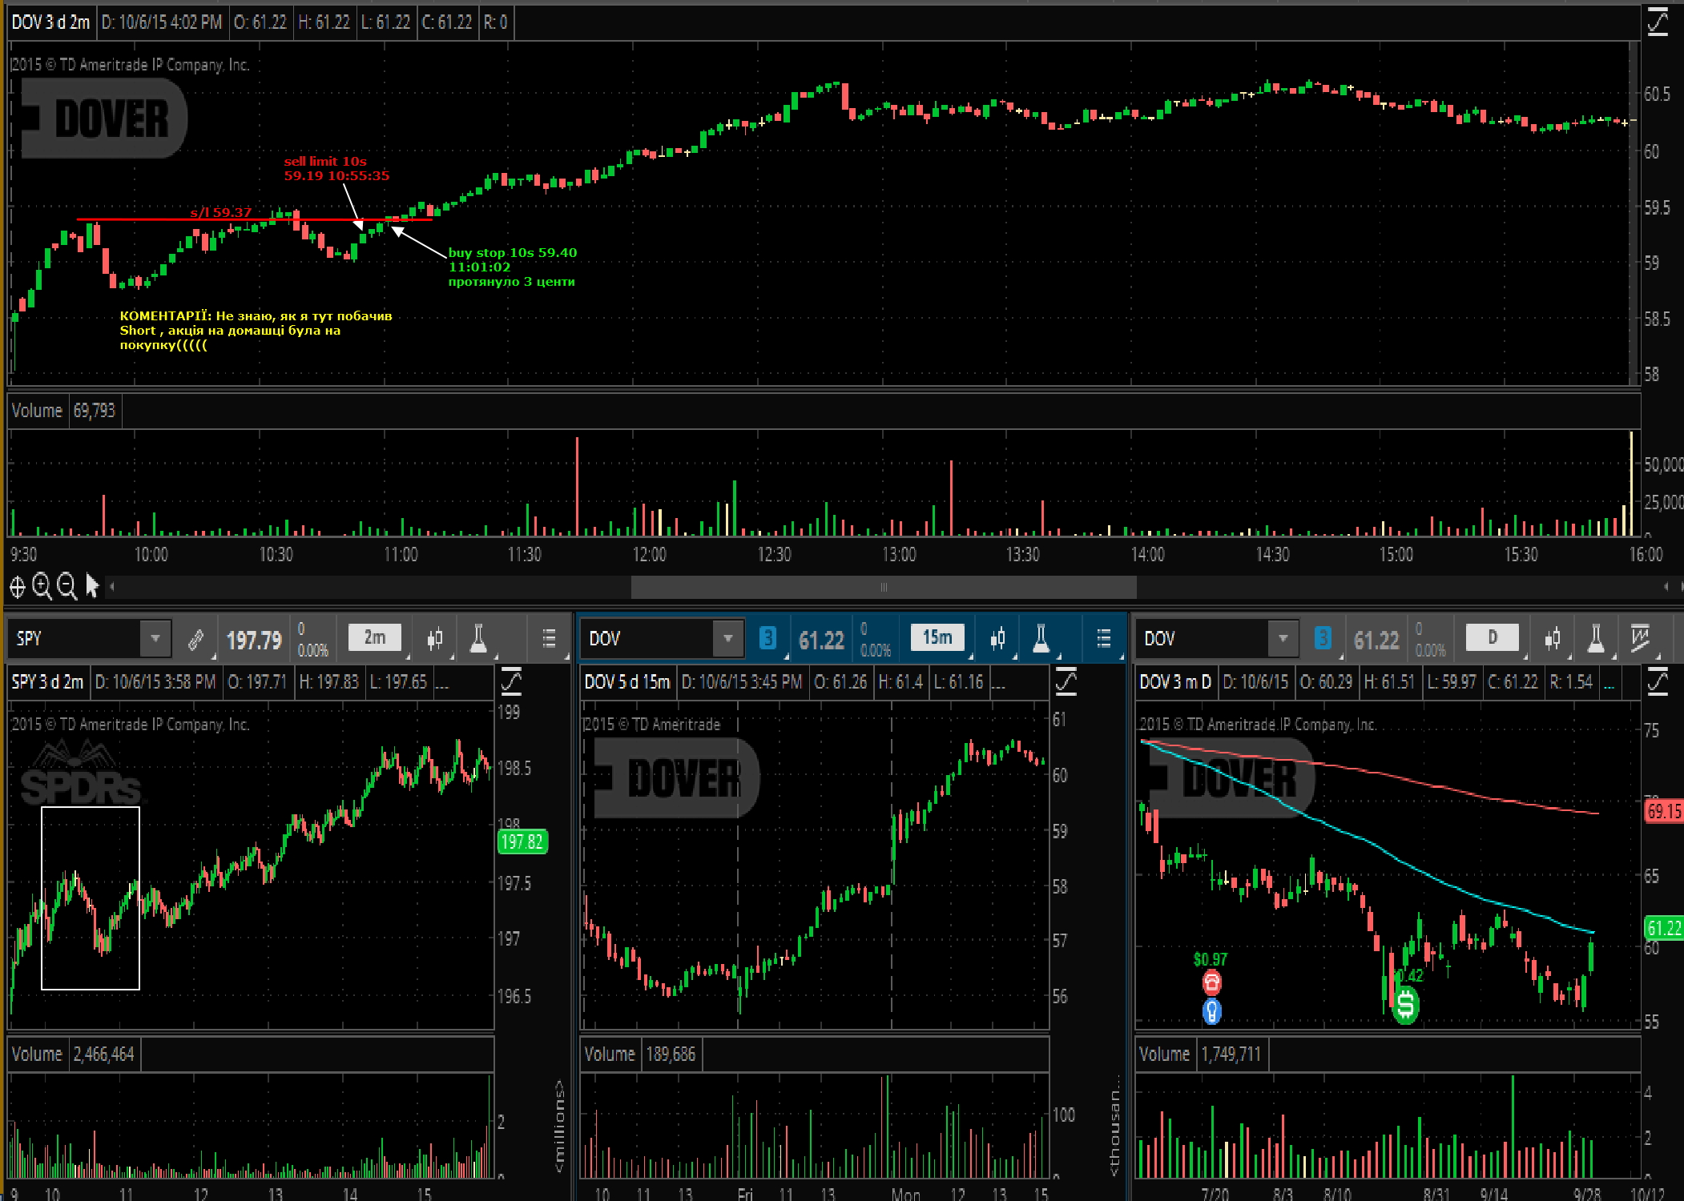Click the red phone earnings-call icon on the daily chart
1684x1201 pixels.
[x=1211, y=982]
